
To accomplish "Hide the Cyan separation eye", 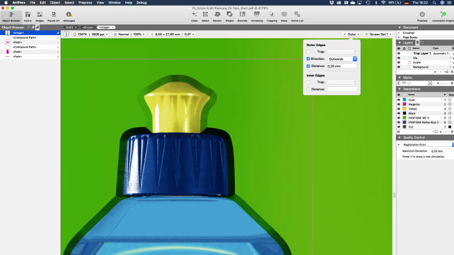I will coord(399,100).
